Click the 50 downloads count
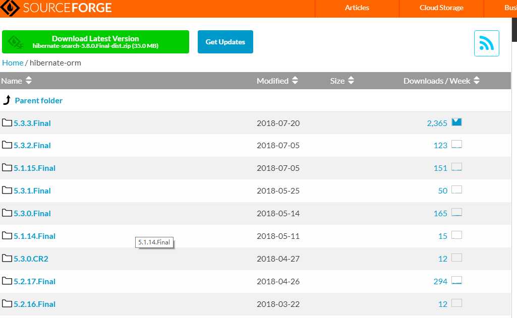The width and height of the screenshot is (517, 318). coord(443,191)
